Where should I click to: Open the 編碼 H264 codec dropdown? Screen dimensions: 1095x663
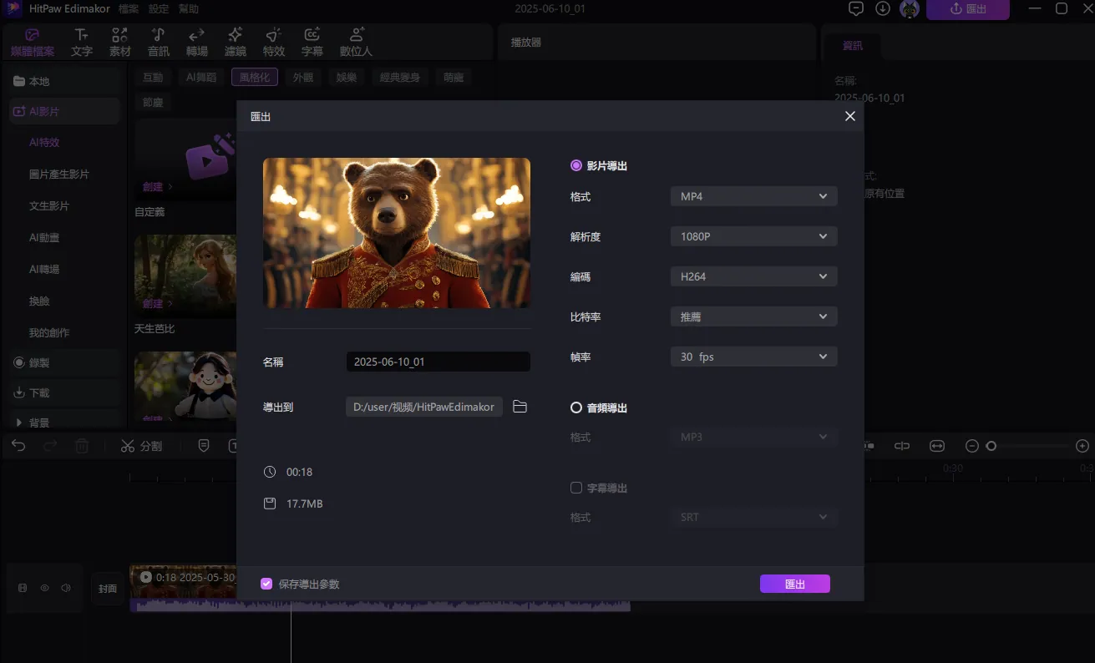[753, 276]
